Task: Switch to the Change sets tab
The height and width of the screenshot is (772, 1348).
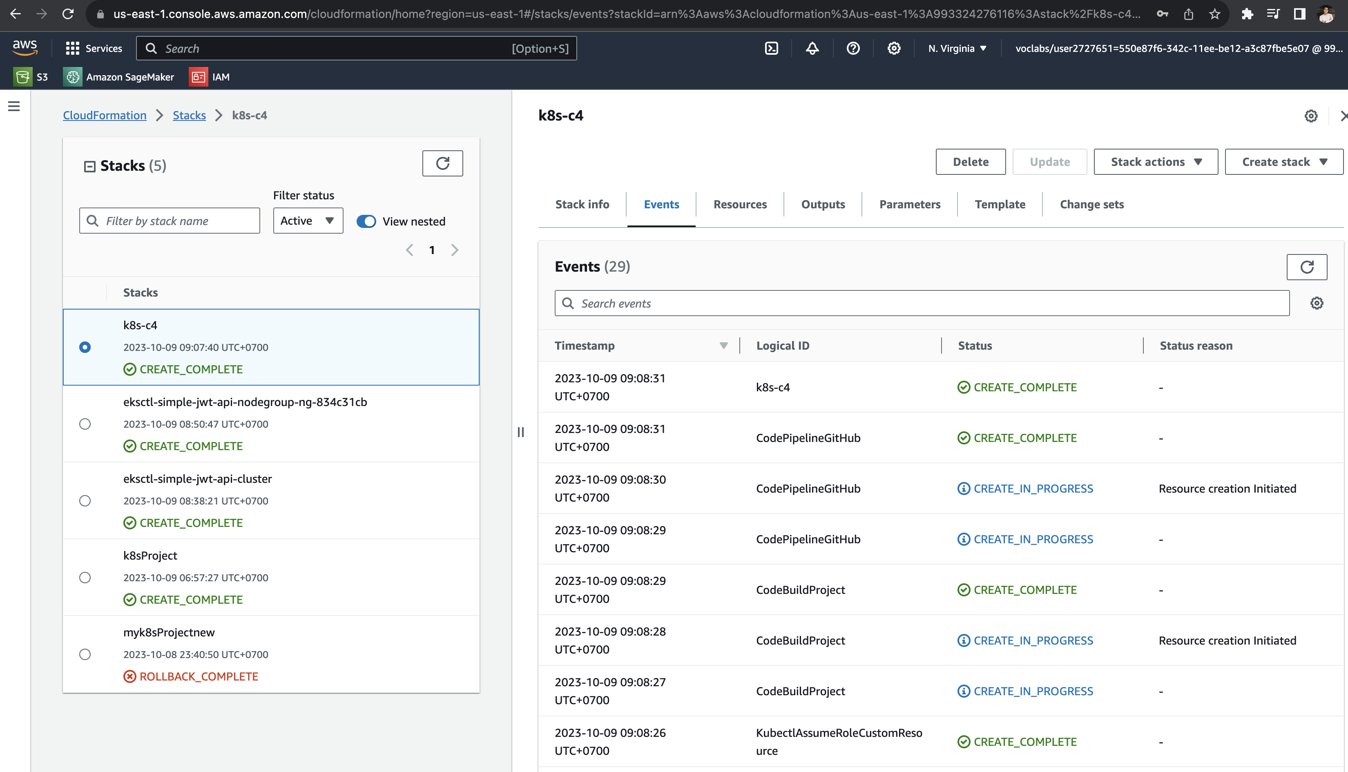Action: [1091, 204]
